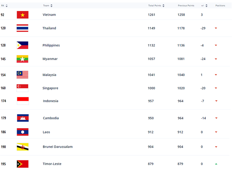Sort by the Previous Points column arrows
The height and width of the screenshot is (174, 233).
(x=196, y=6)
